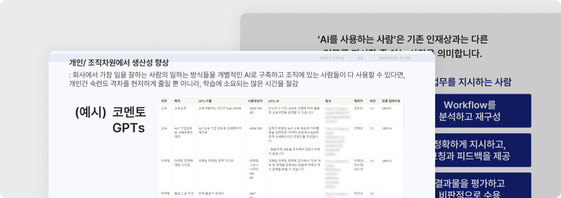
Task: Click '교육개발하는 이선이 feat. ADDIE' cell
Action: coord(220,108)
